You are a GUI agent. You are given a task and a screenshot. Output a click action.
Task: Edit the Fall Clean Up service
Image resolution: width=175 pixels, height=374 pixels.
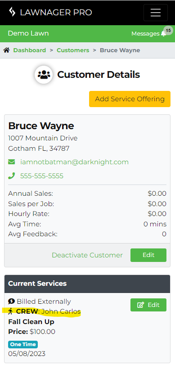(x=148, y=305)
